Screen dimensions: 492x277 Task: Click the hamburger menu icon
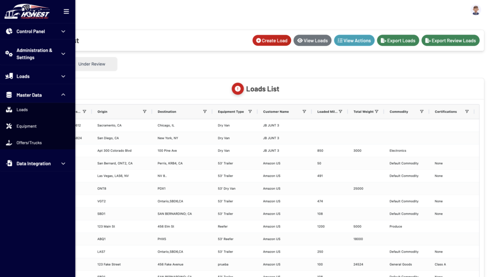click(66, 12)
